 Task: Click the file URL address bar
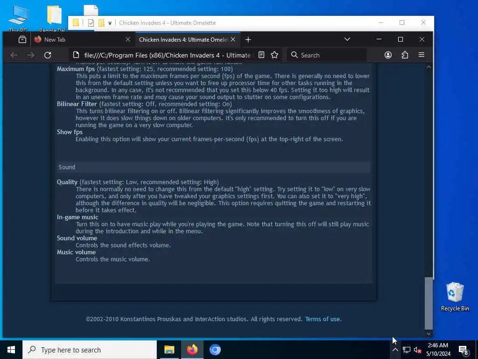point(167,55)
